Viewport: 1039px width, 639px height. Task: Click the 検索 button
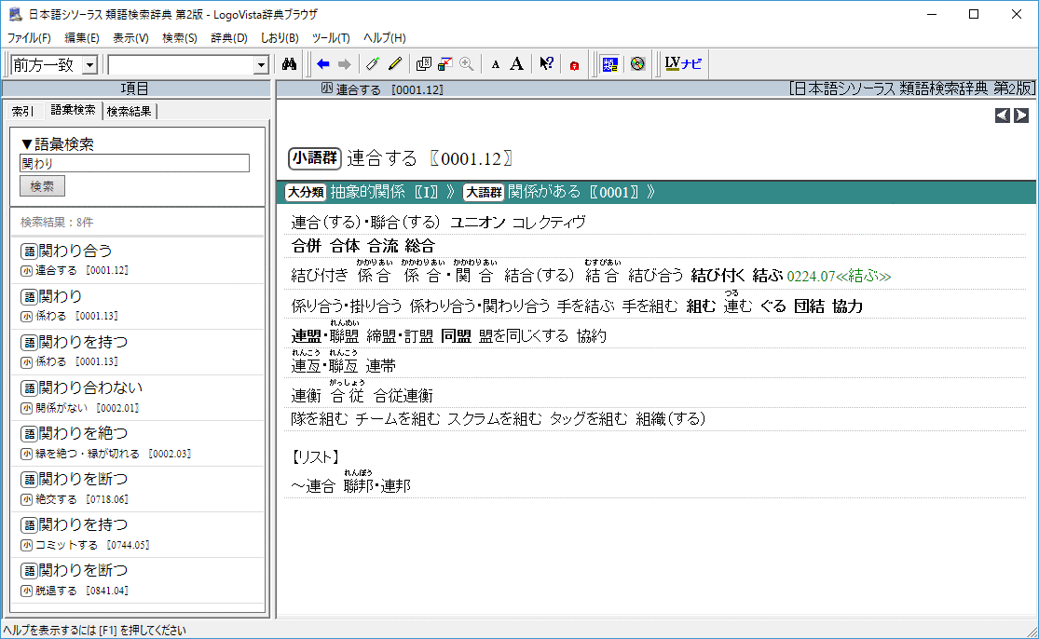coord(42,186)
